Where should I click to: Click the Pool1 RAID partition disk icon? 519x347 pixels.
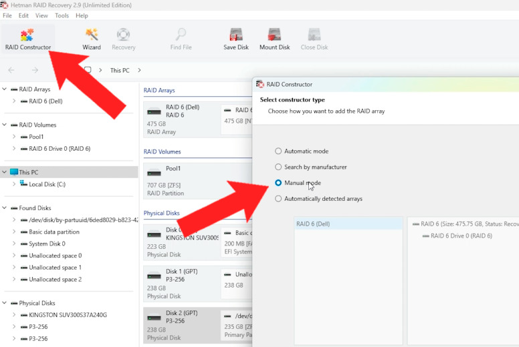[154, 173]
